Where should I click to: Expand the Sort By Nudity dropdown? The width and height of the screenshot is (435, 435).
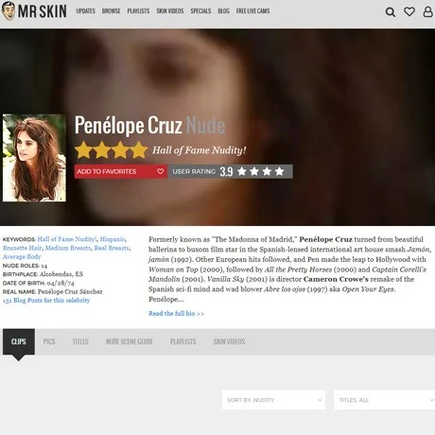(273, 400)
